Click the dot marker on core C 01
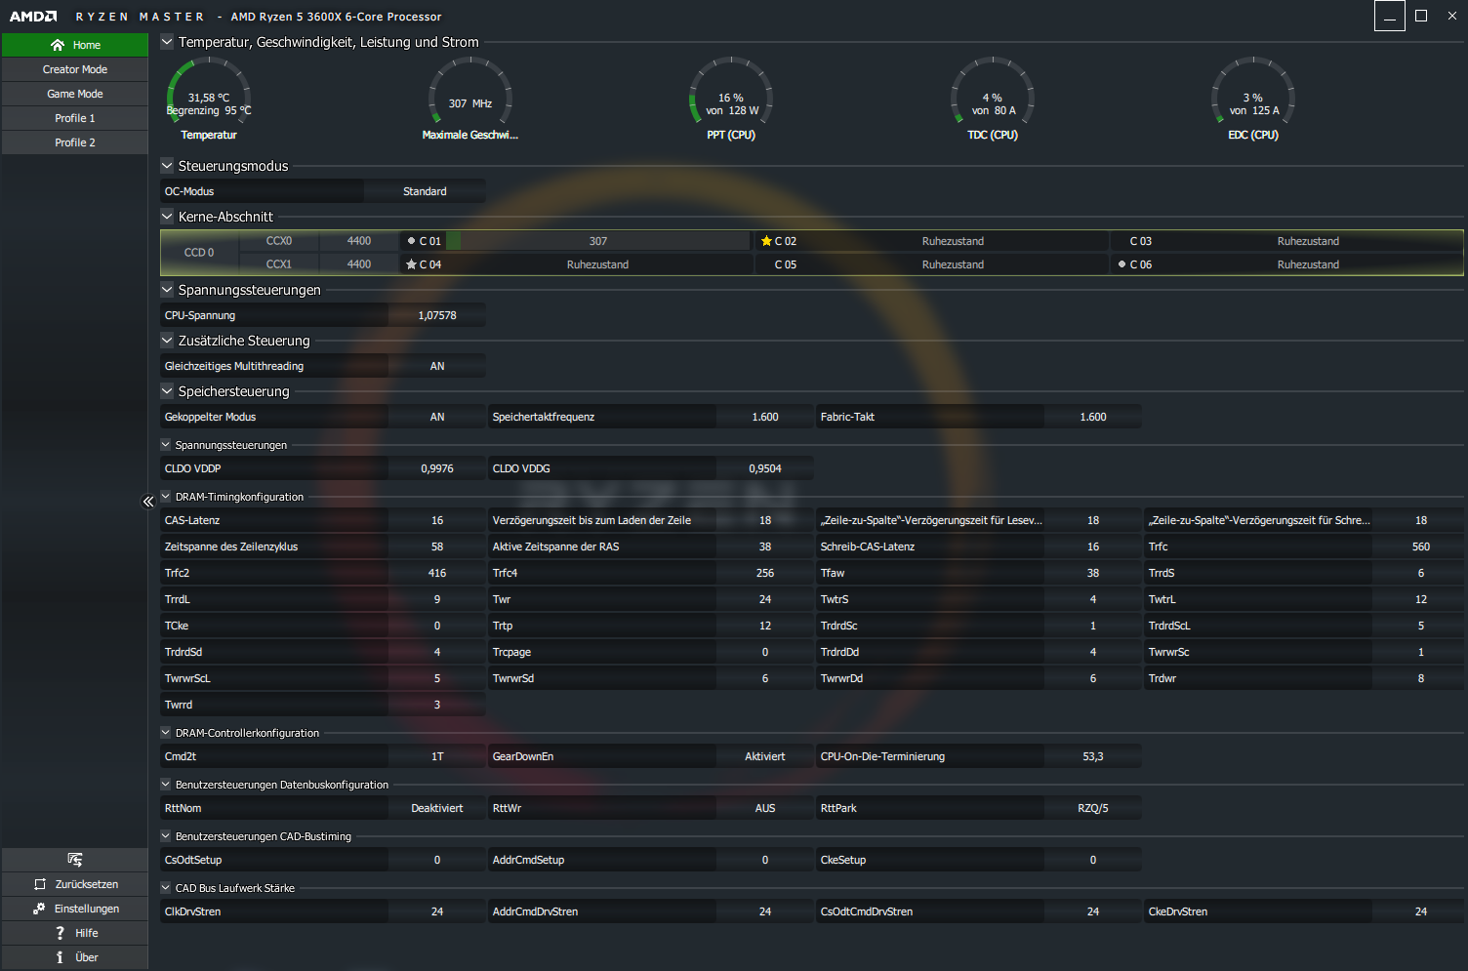 tap(411, 241)
